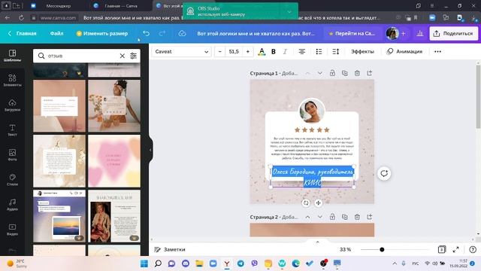Viewport: 481px width, 271px height.
Task: Duplicate page 1
Action: coord(345,73)
